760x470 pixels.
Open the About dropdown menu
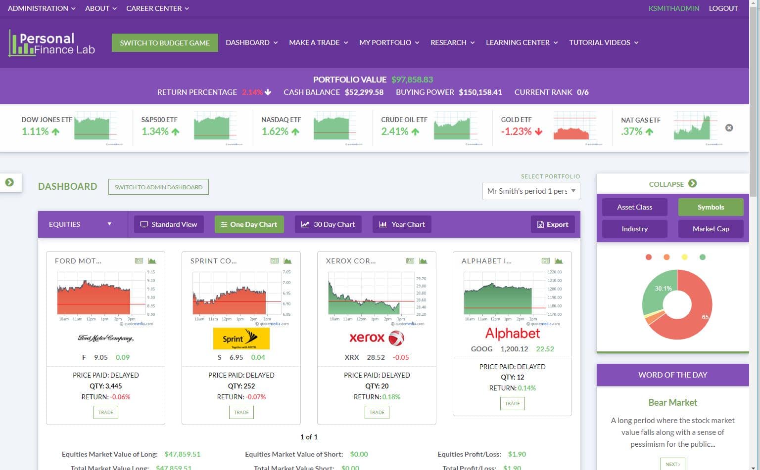pyautogui.click(x=101, y=8)
